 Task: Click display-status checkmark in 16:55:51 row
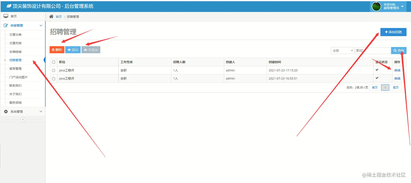[x=377, y=78]
